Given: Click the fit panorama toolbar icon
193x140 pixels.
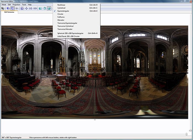Looking at the screenshot, I should (x=22, y=9).
